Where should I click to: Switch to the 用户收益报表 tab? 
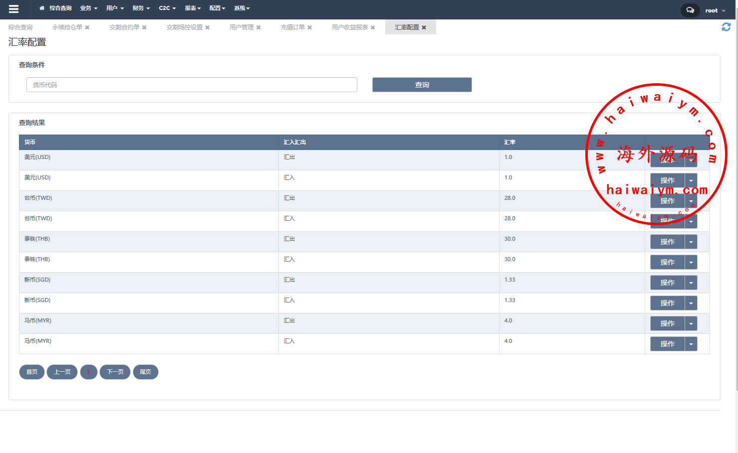click(349, 27)
